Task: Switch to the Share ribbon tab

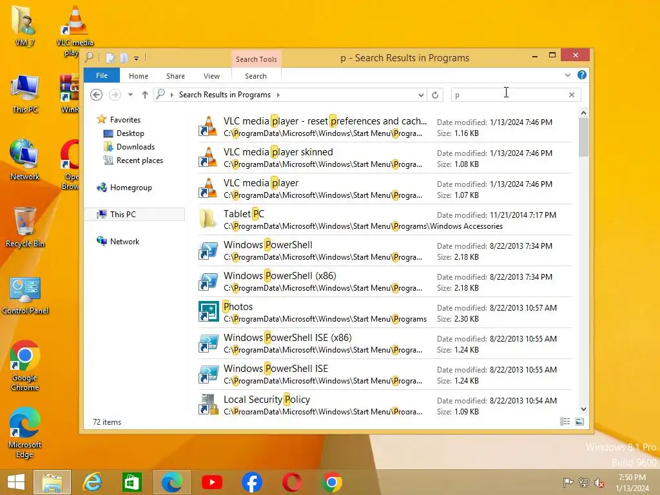Action: pyautogui.click(x=175, y=76)
